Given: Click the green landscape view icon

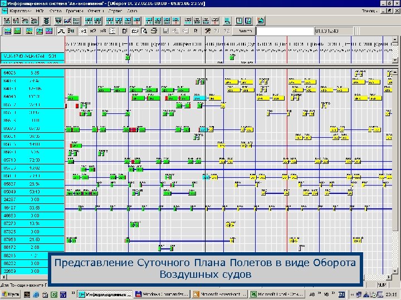Looking at the screenshot, I should pyautogui.click(x=17, y=31).
